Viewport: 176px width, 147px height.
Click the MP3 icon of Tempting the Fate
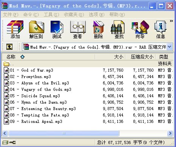[6, 115]
